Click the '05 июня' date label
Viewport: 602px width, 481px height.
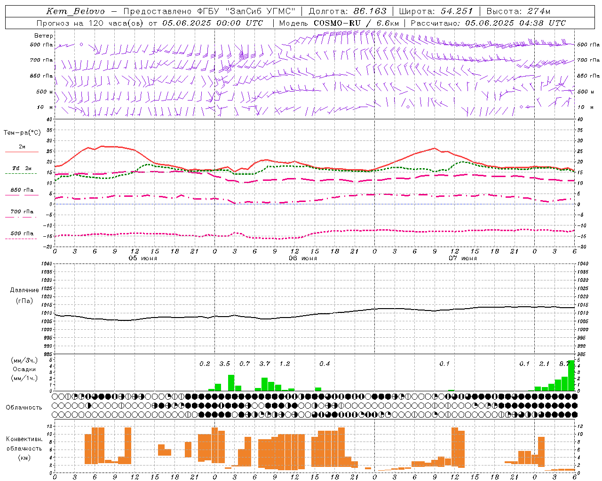pyautogui.click(x=143, y=258)
